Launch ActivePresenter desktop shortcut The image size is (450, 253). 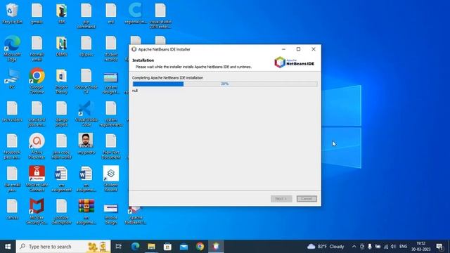37,145
